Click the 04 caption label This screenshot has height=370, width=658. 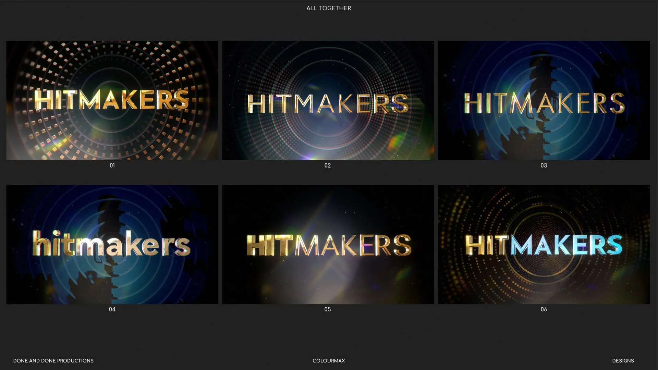(112, 309)
